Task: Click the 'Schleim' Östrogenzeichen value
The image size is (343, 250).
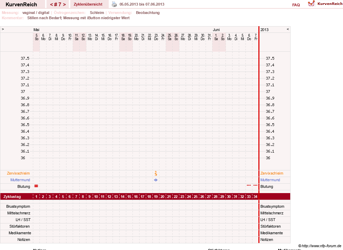Action: coord(97,13)
